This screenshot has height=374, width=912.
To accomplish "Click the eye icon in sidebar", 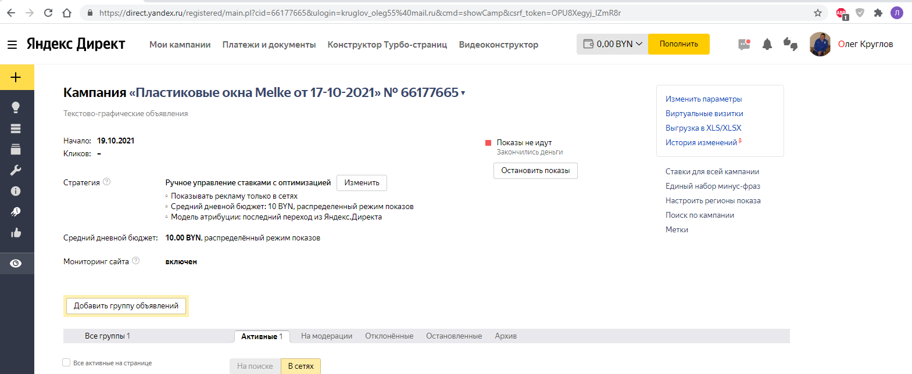I will (x=16, y=263).
